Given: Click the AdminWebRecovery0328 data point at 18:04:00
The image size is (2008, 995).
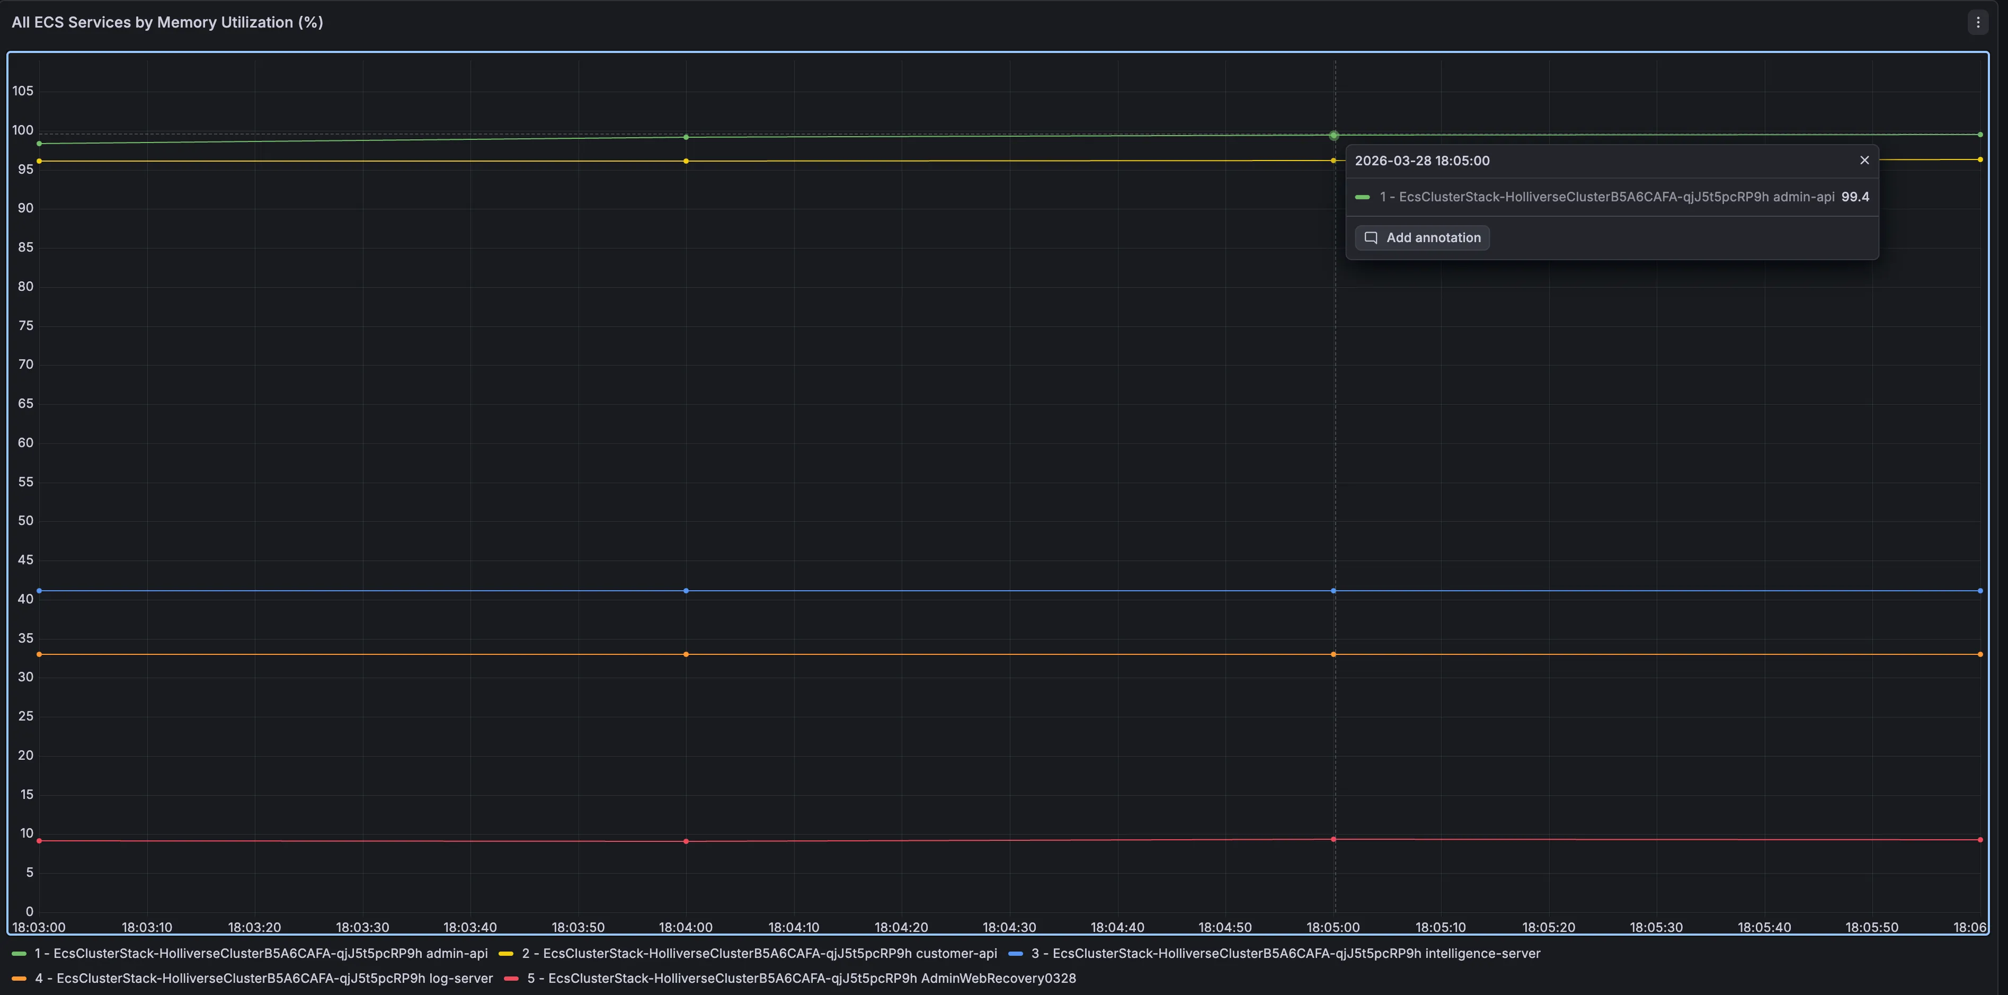Looking at the screenshot, I should 686,841.
